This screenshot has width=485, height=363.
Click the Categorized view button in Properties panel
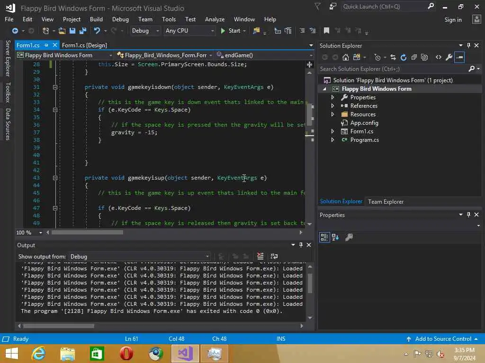pos(324,237)
